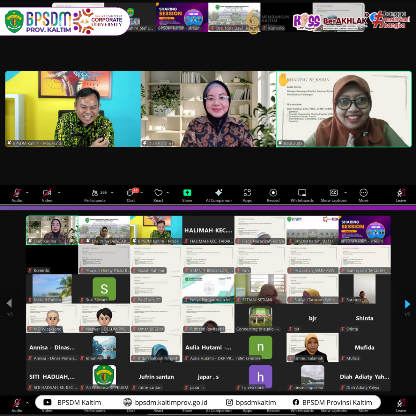This screenshot has height=416, width=416.
Task: Open the More options menu
Action: coord(363,195)
